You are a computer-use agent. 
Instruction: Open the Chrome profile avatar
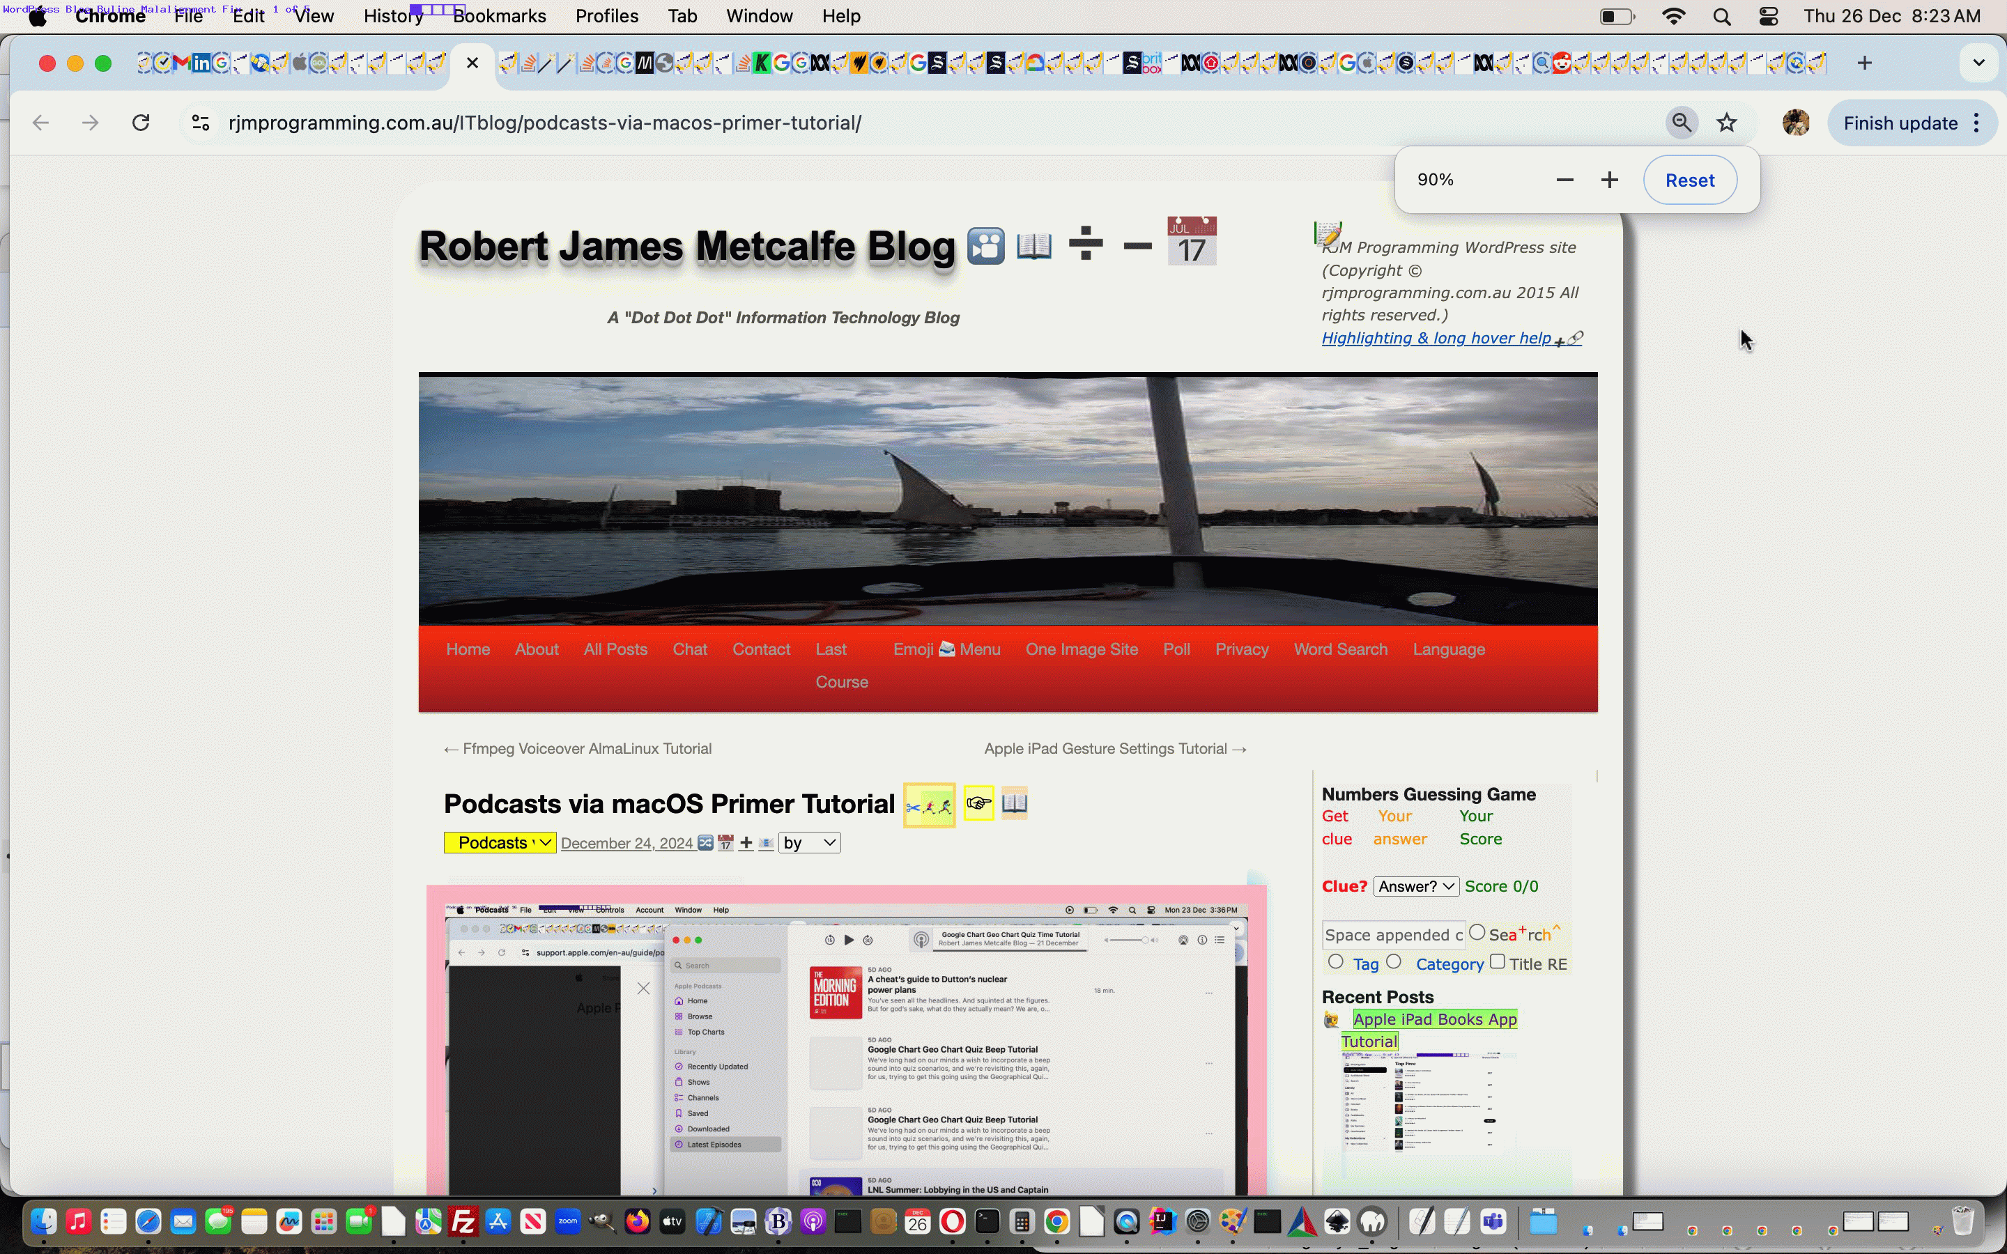[x=1796, y=123]
